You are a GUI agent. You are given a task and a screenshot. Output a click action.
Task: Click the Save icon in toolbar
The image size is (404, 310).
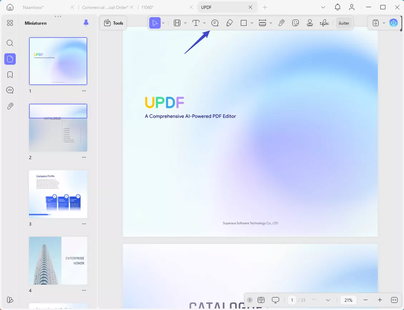click(x=376, y=23)
